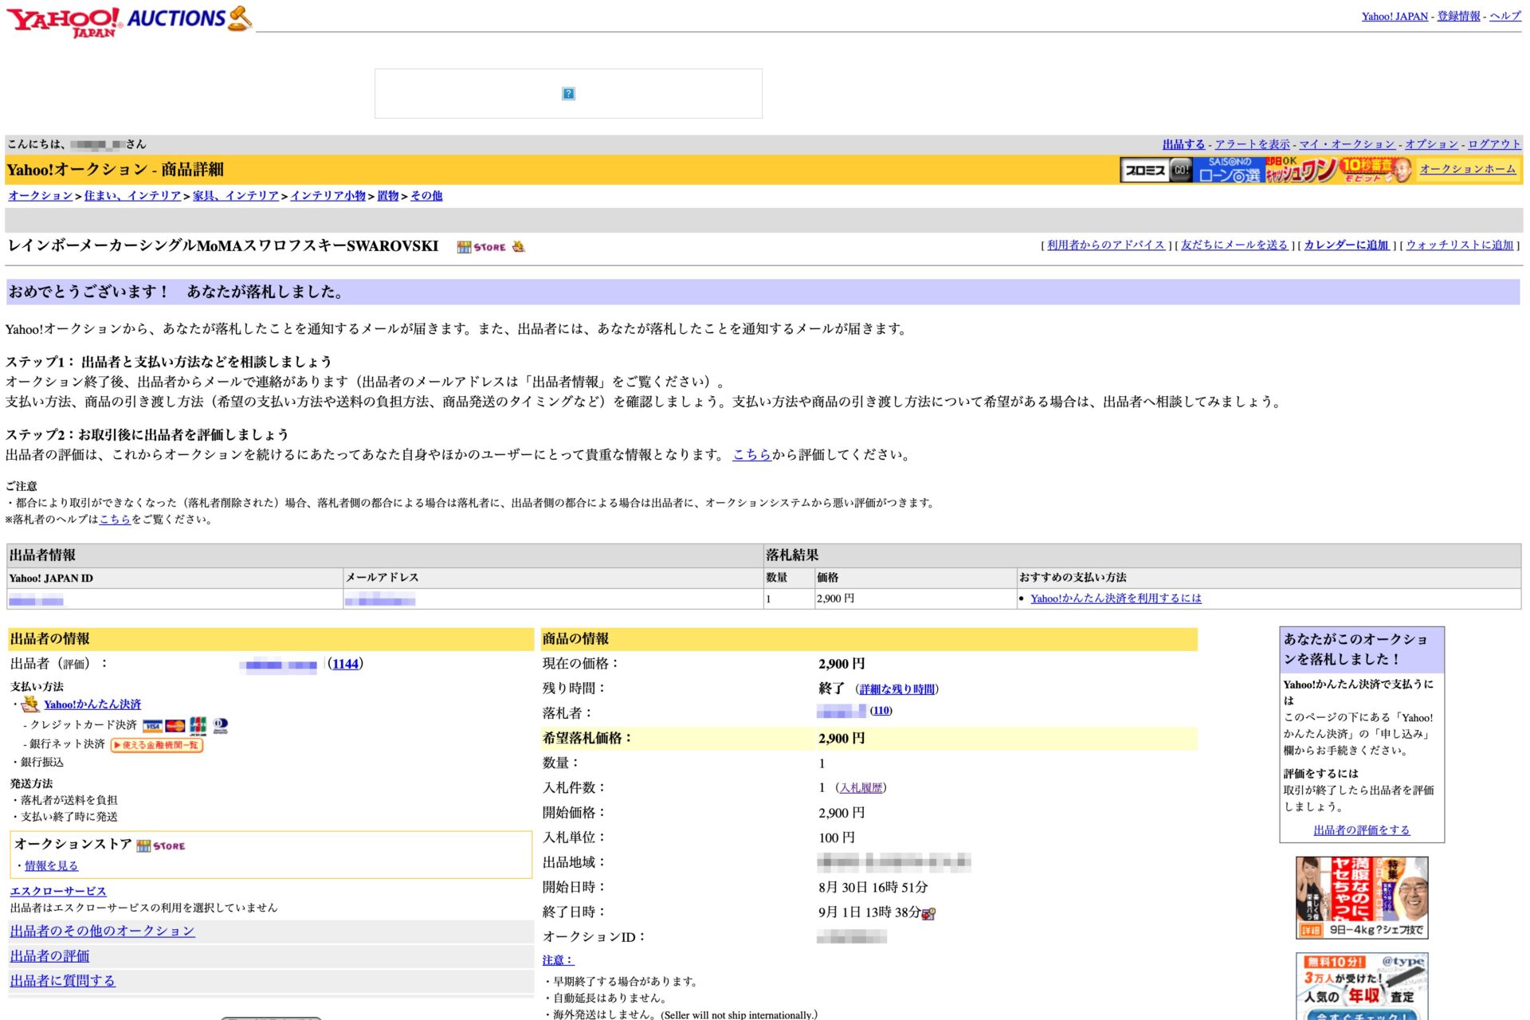Viewport: 1530px width, 1020px height.
Task: Open the インテリア小物 breadcrumb
Action: tap(328, 195)
